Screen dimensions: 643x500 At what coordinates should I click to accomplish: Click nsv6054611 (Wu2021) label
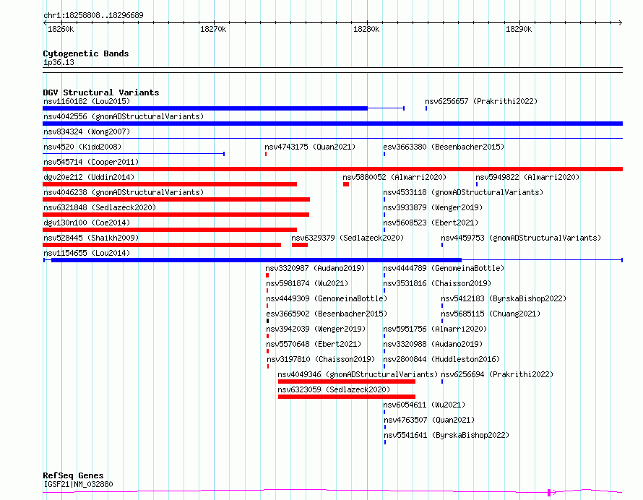point(424,405)
